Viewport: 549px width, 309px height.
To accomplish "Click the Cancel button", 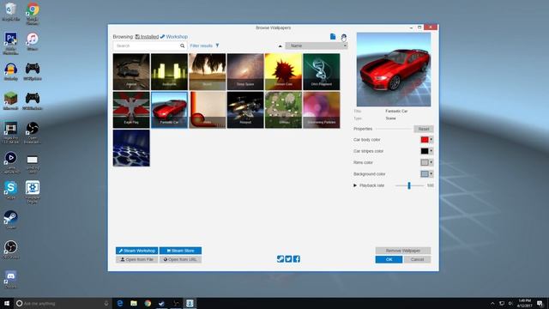I will point(418,259).
